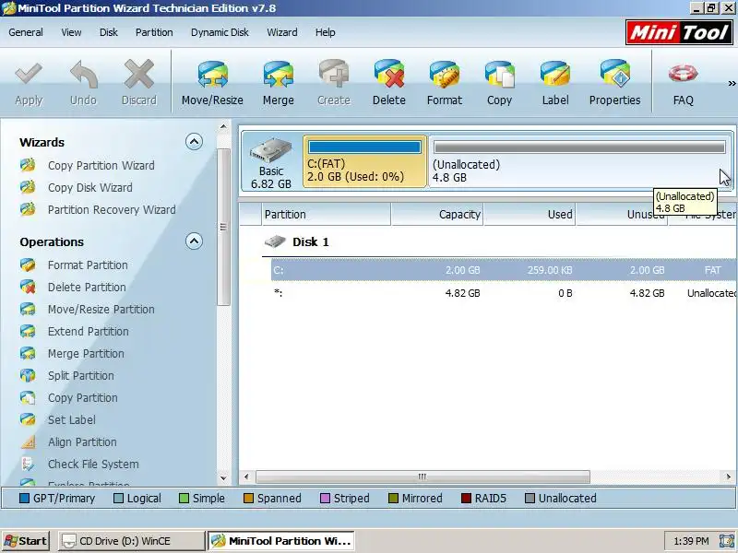This screenshot has height=553, width=738.
Task: Open the View menu
Action: [71, 32]
